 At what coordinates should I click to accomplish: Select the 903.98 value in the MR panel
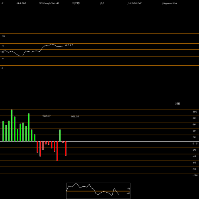(75, 117)
